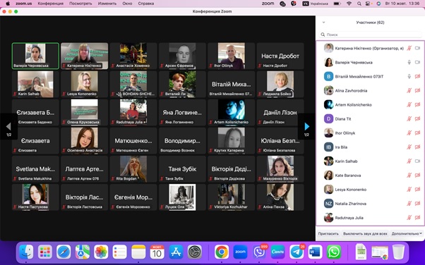Open Telegram from the dock
The image size is (425, 265).
(297, 252)
